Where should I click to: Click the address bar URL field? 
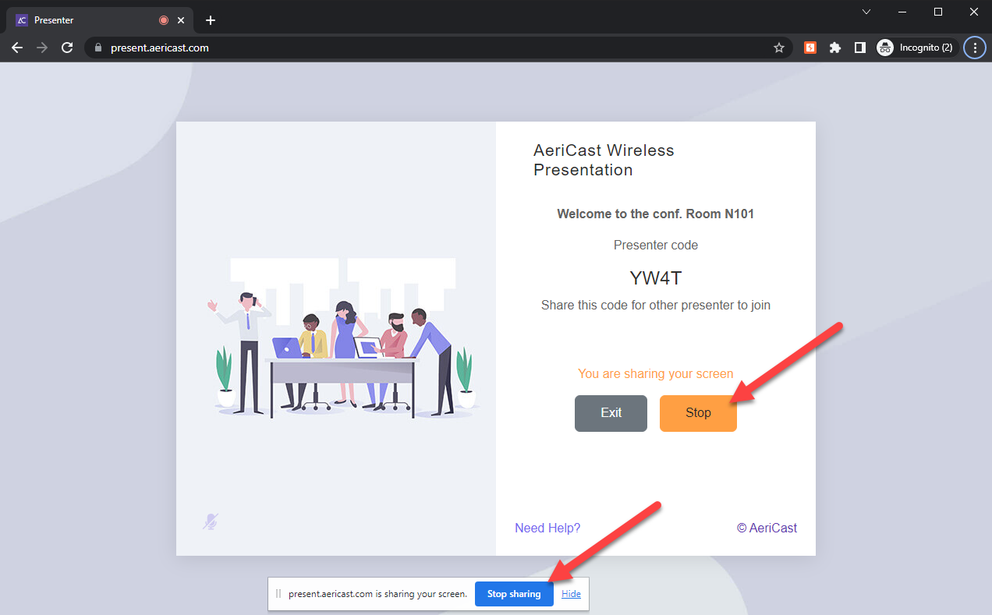pos(437,48)
